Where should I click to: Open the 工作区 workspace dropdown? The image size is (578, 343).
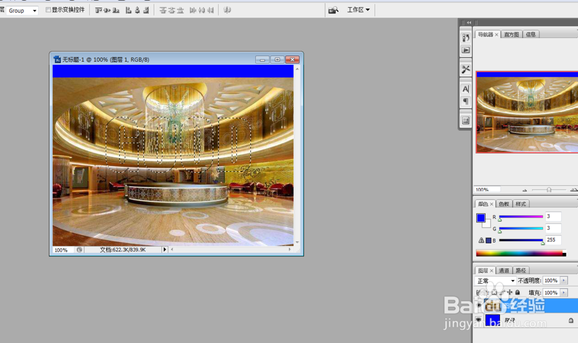[358, 10]
